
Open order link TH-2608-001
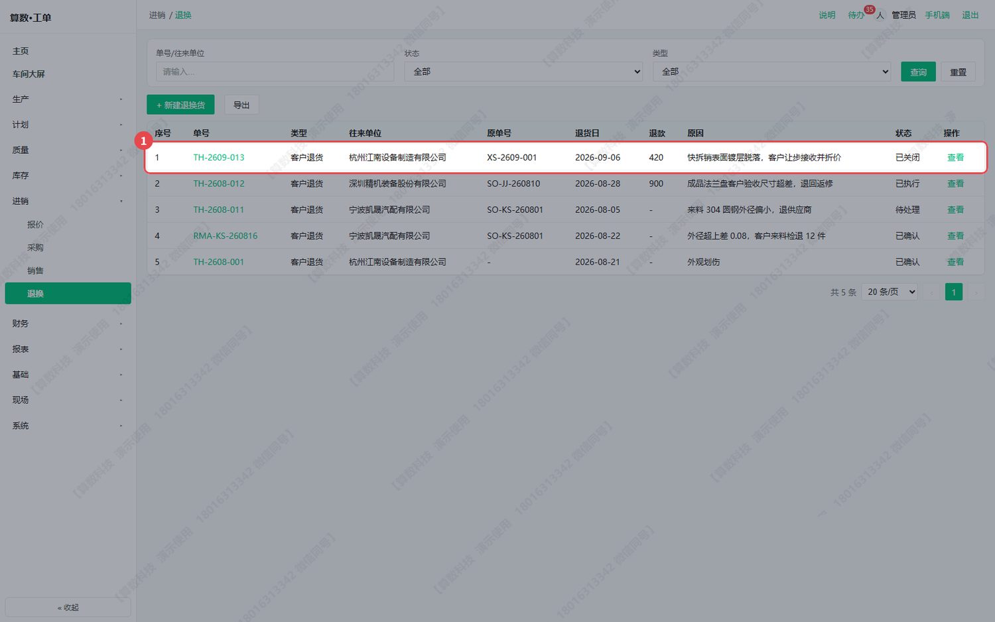[x=219, y=262]
